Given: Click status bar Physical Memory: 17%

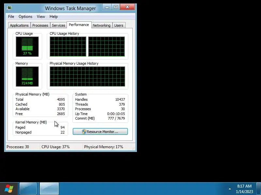Looking at the screenshot, I should click(103, 147).
